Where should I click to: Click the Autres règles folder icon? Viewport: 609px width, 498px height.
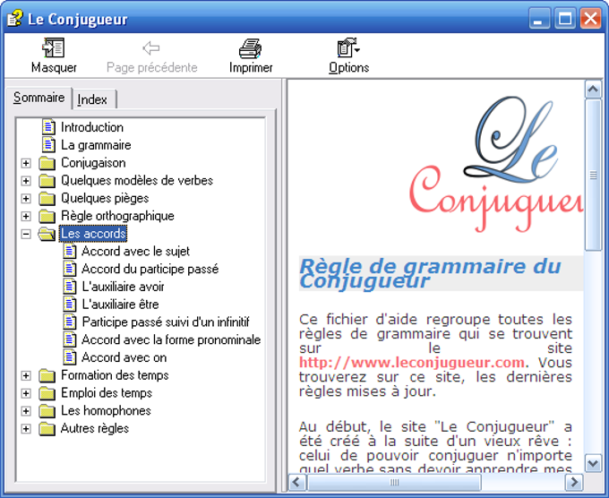tap(47, 429)
